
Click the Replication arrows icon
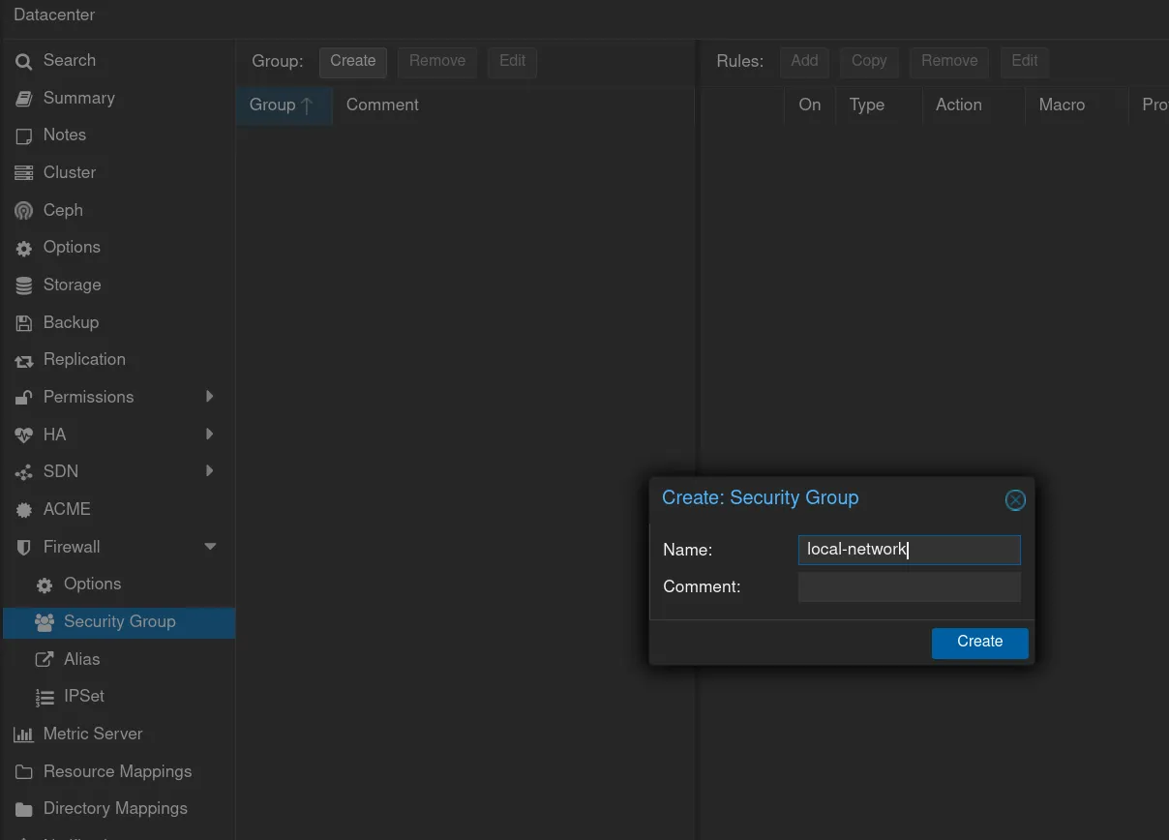[x=24, y=361]
